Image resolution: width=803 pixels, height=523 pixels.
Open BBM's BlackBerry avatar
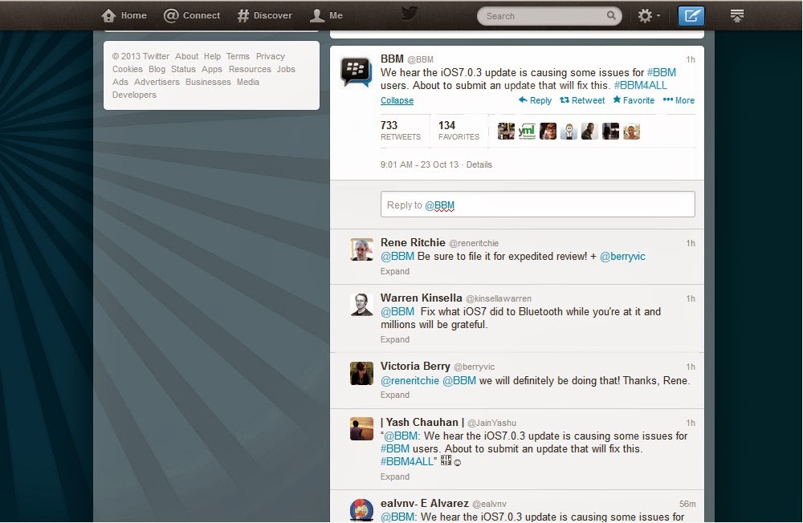click(x=357, y=71)
